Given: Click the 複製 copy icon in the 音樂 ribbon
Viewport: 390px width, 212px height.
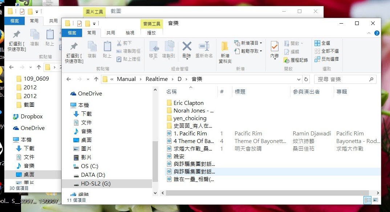Looking at the screenshot, I should click(x=92, y=46).
